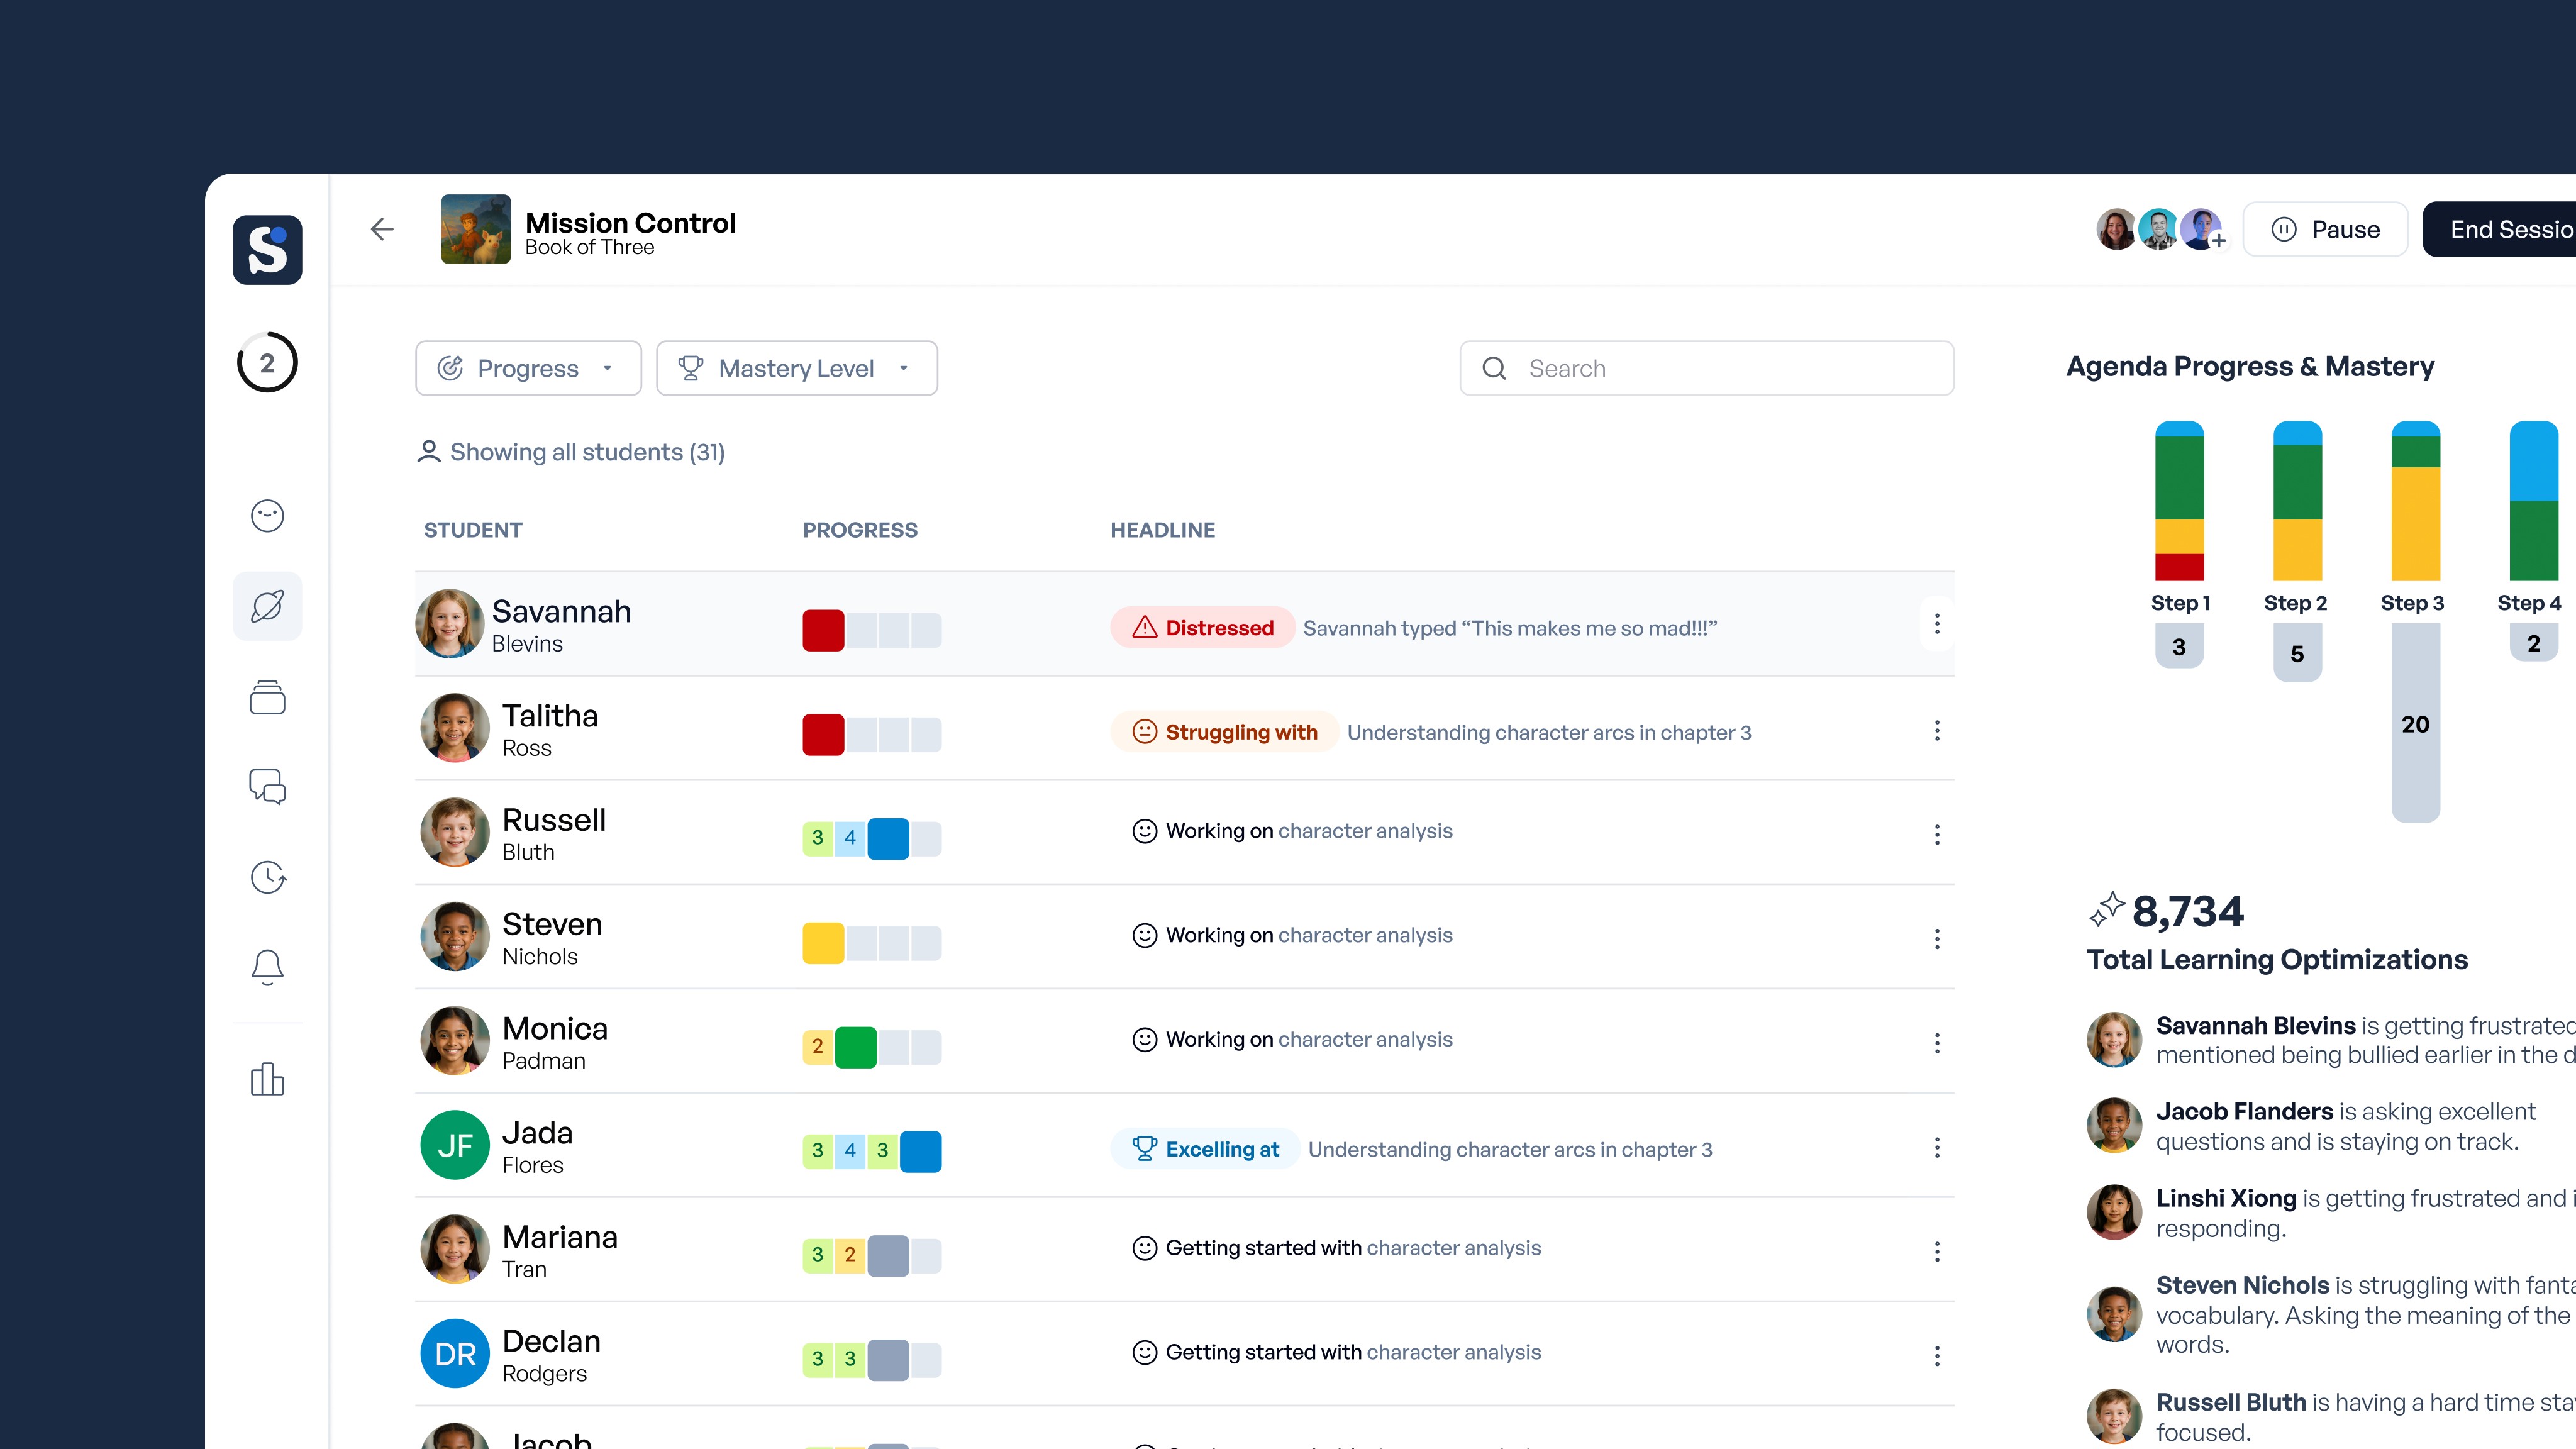2576x1449 pixels.
Task: Click the back arrow next to Mission Control
Action: point(381,229)
